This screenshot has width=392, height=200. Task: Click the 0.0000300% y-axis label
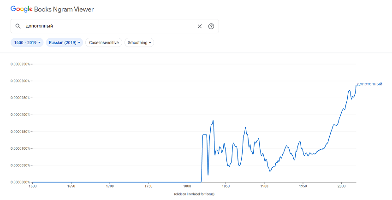pos(20,81)
